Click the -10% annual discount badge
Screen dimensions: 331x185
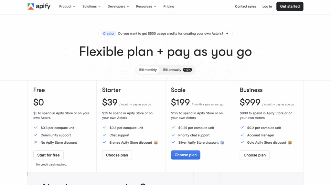point(187,70)
